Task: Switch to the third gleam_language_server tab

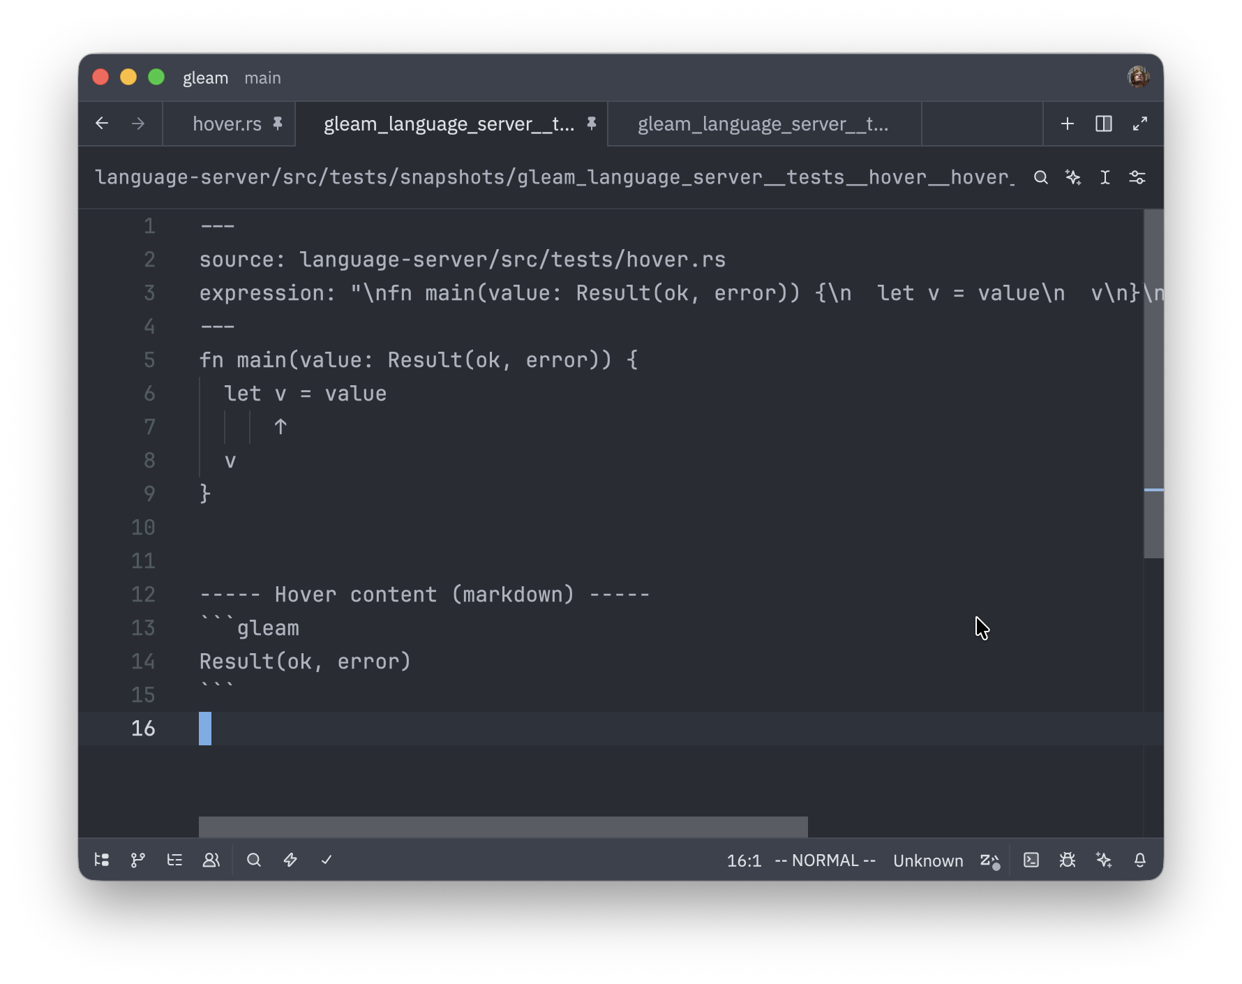Action: (763, 124)
